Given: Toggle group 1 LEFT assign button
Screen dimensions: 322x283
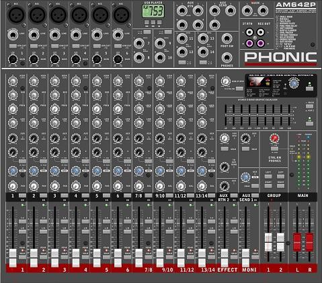Looking at the screenshot, I should click(x=268, y=176).
